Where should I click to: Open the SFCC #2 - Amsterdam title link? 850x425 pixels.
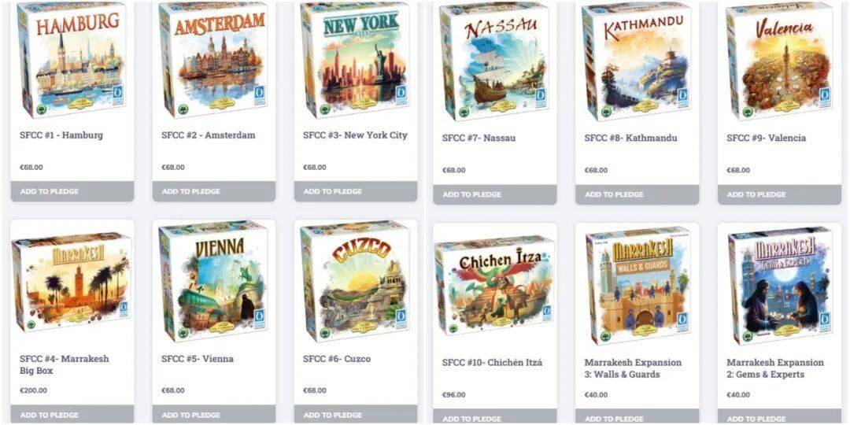tap(208, 135)
